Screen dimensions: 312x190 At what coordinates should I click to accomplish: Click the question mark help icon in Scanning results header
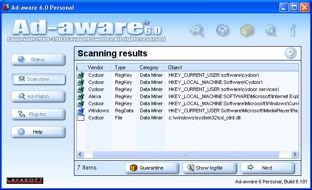[291, 53]
